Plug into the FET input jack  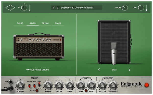pos(11,82)
